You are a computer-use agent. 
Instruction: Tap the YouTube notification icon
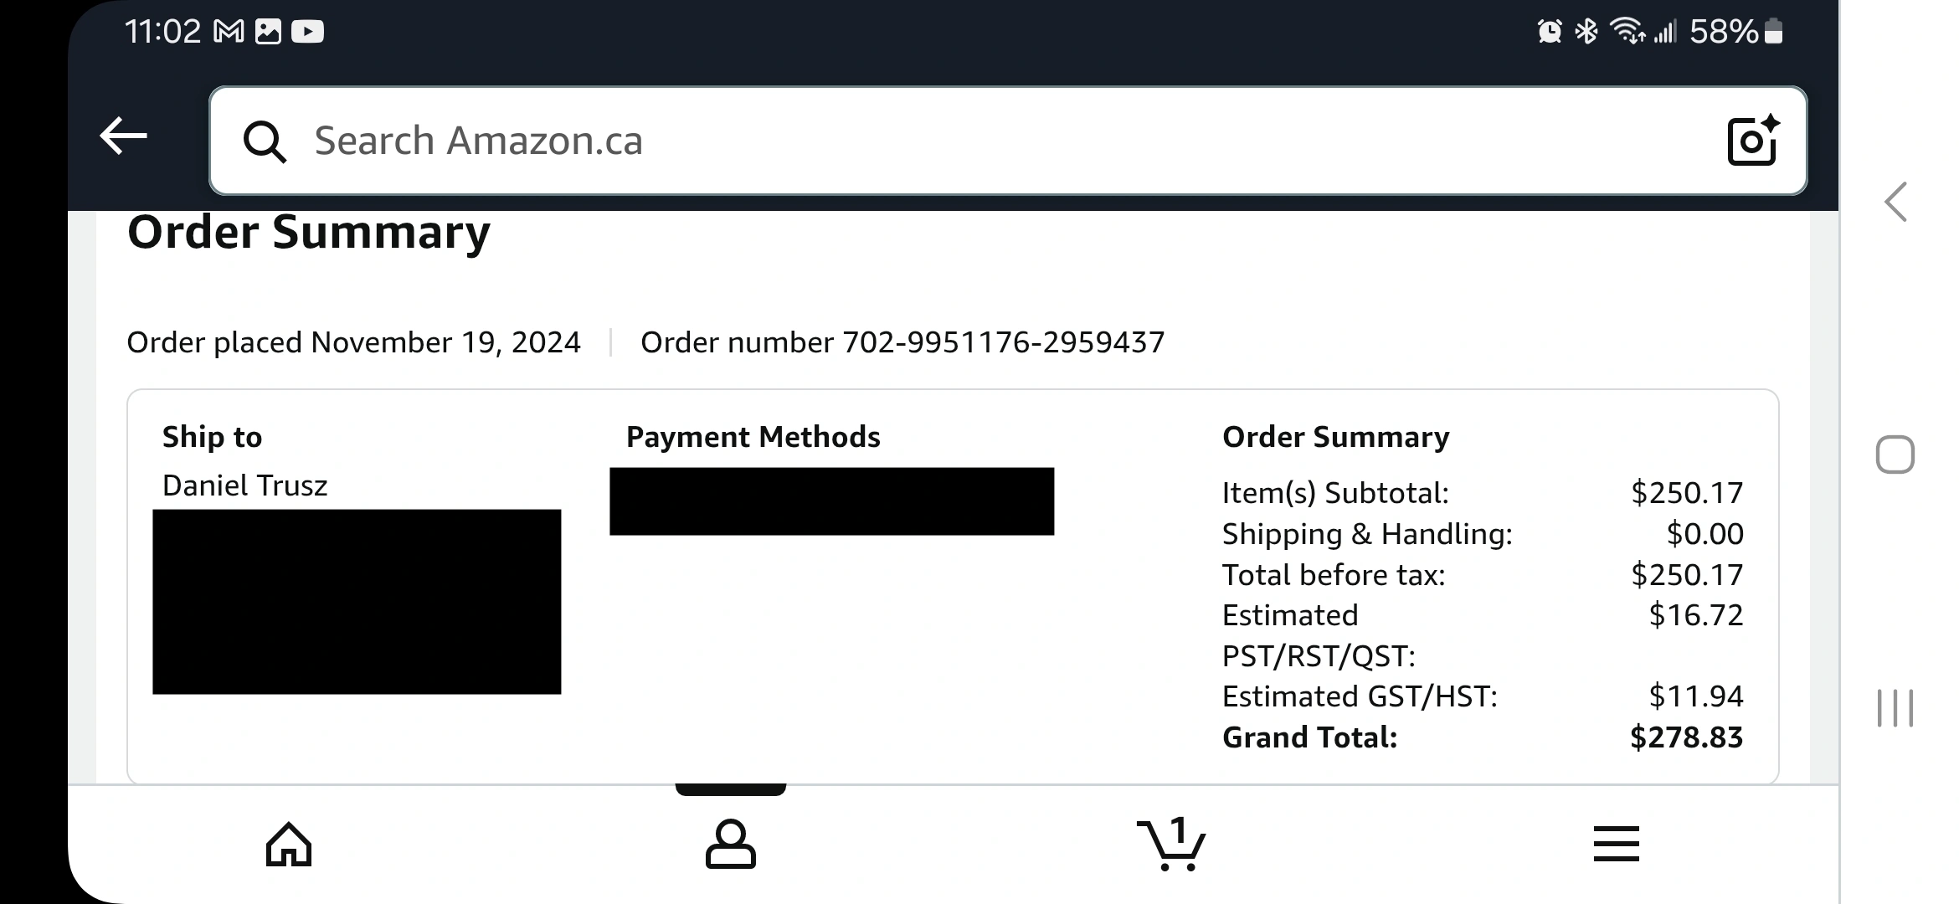[x=307, y=32]
